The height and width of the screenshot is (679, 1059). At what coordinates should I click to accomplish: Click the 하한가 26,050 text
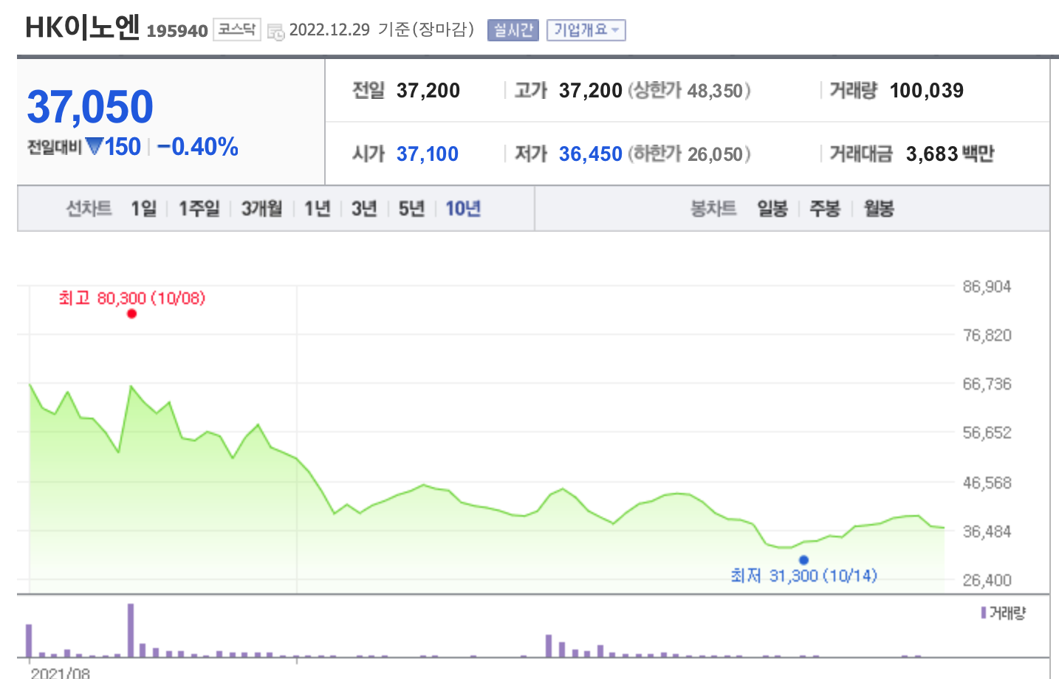pyautogui.click(x=689, y=154)
